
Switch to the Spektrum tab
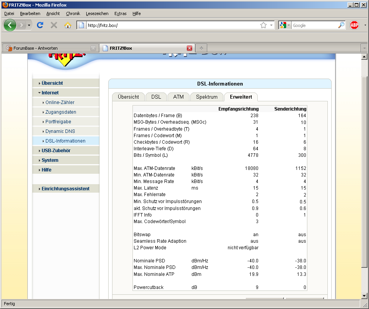tap(206, 97)
